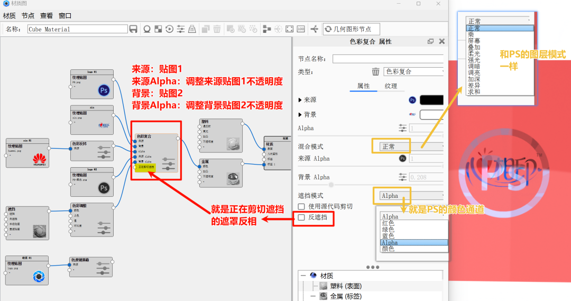The width and height of the screenshot is (571, 301).
Task: Click the align nodes toolbar icon
Action: tap(267, 29)
